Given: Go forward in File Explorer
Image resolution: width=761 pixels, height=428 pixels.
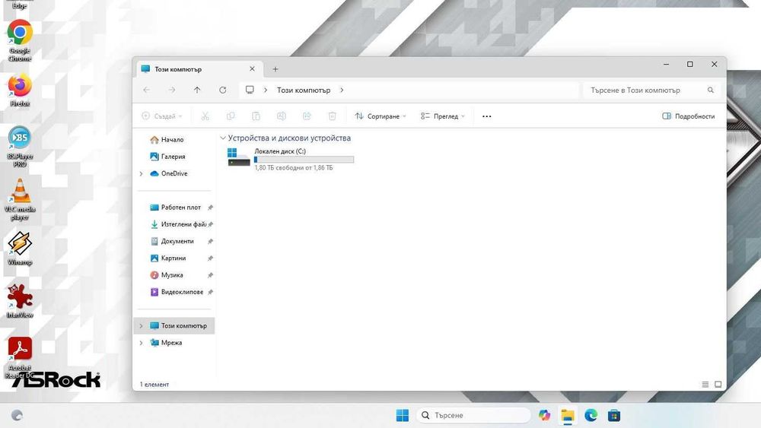Looking at the screenshot, I should (172, 90).
